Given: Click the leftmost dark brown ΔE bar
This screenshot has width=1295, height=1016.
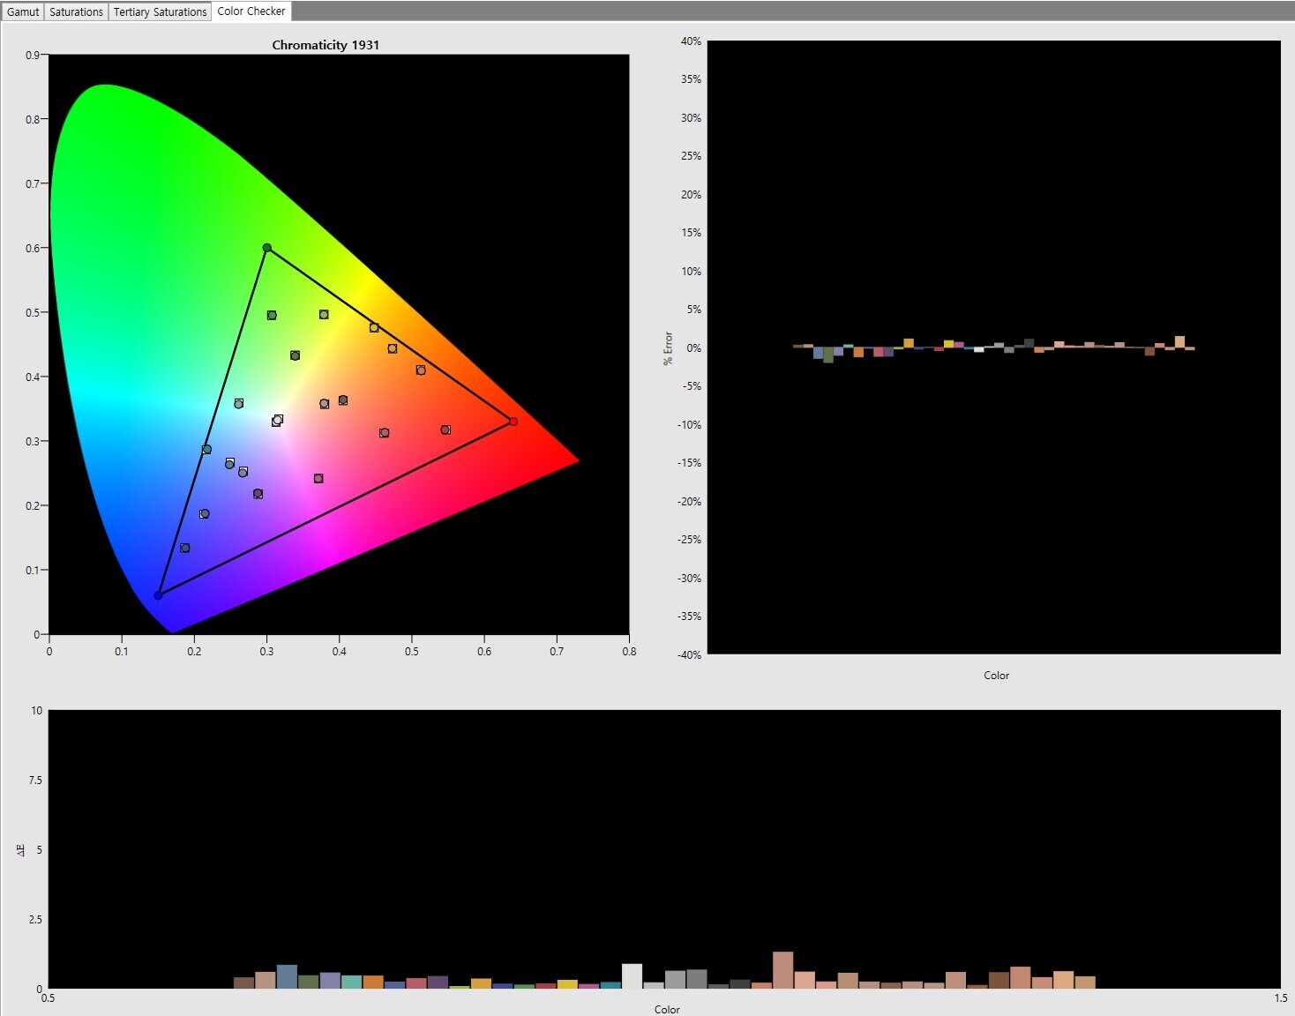Looking at the screenshot, I should point(243,982).
